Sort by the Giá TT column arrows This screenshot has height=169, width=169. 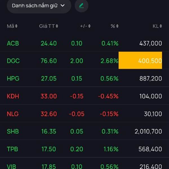coord(57,26)
